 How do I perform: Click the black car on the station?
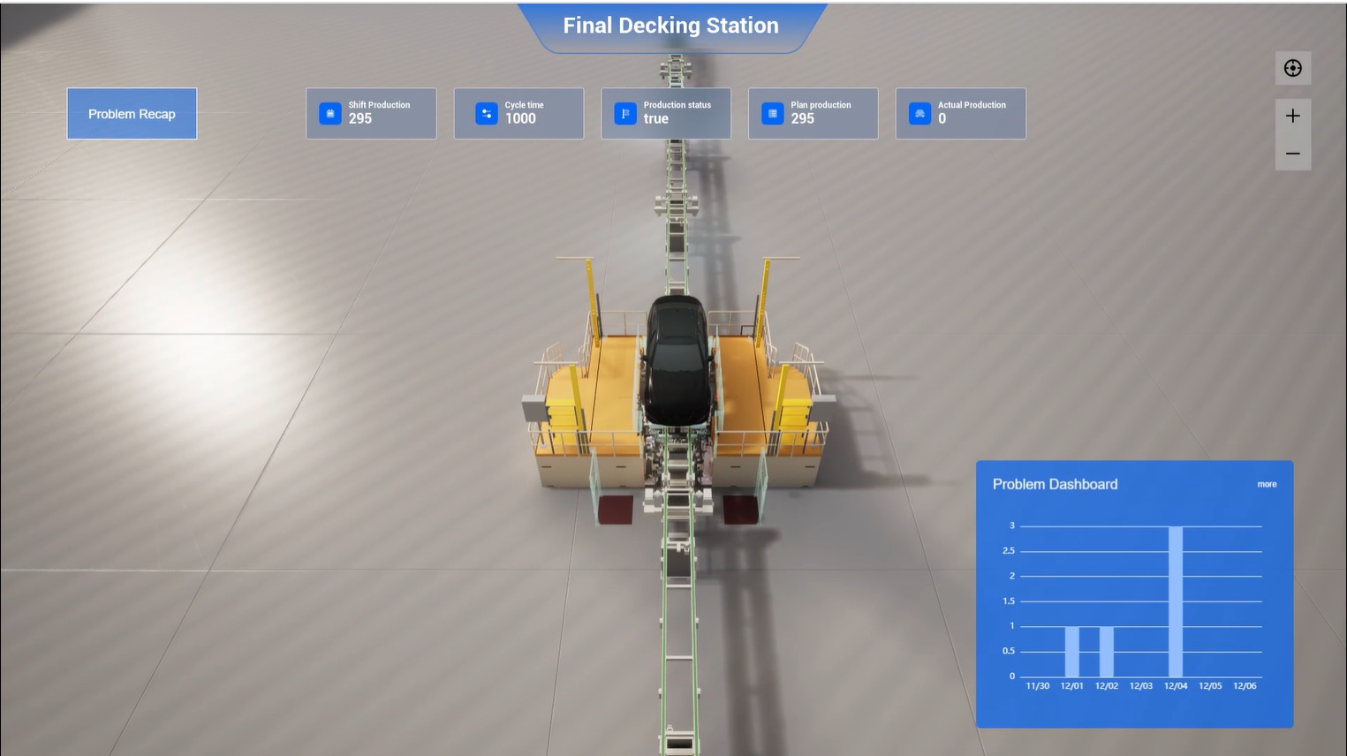point(677,359)
